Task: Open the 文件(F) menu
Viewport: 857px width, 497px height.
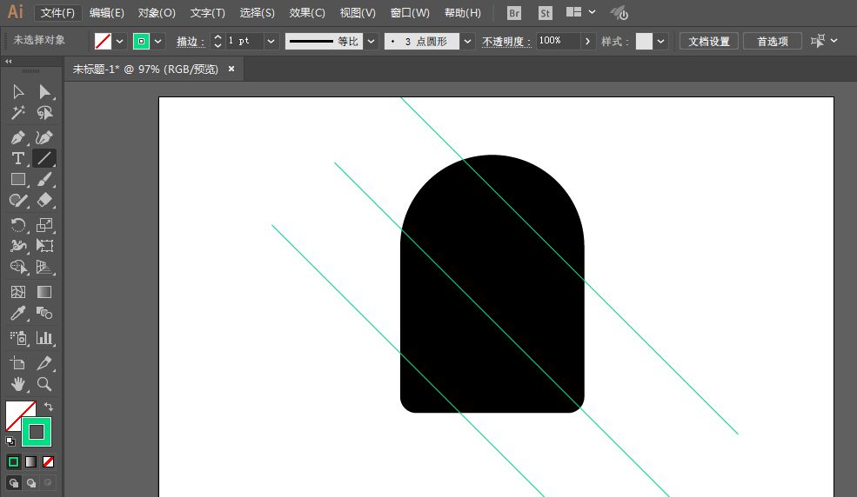Action: click(x=57, y=12)
